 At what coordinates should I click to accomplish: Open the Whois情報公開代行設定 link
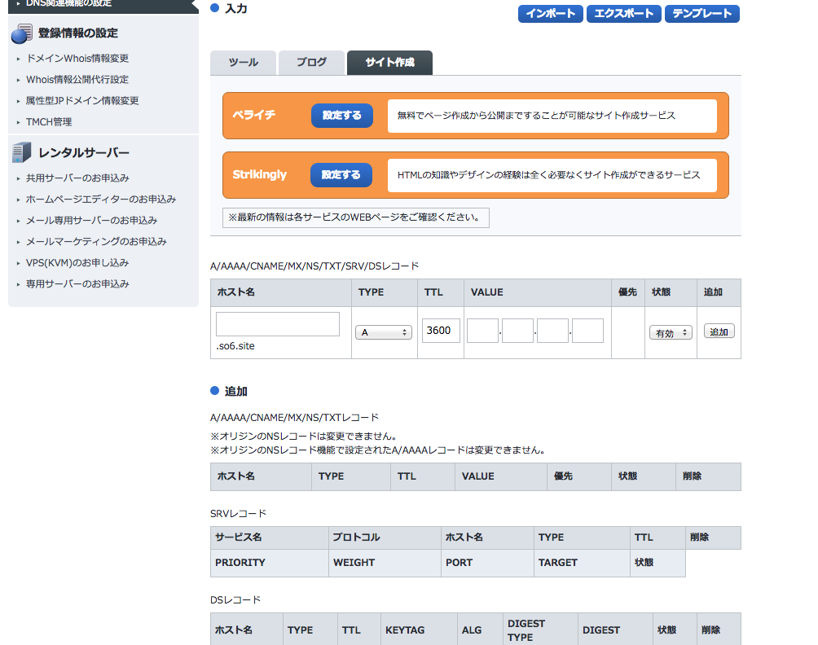[x=77, y=79]
